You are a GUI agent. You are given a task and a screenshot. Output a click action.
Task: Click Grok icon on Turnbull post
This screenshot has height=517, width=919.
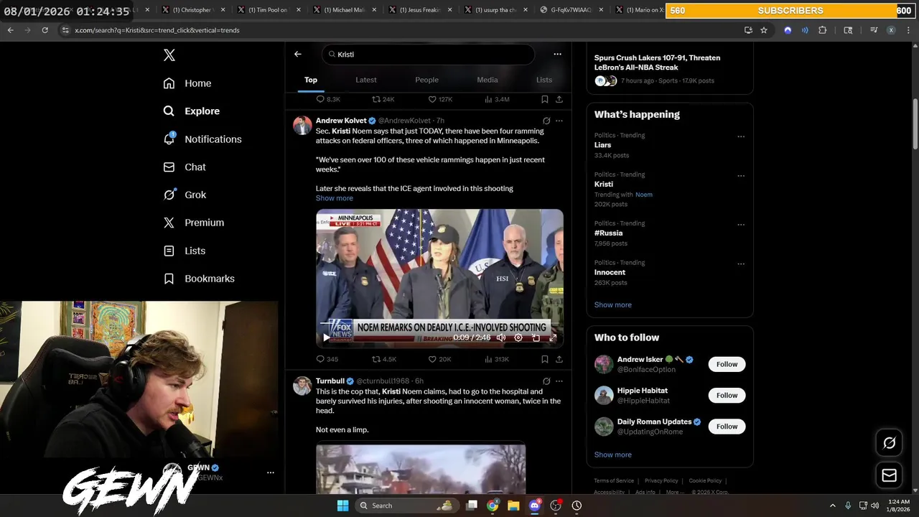(546, 381)
